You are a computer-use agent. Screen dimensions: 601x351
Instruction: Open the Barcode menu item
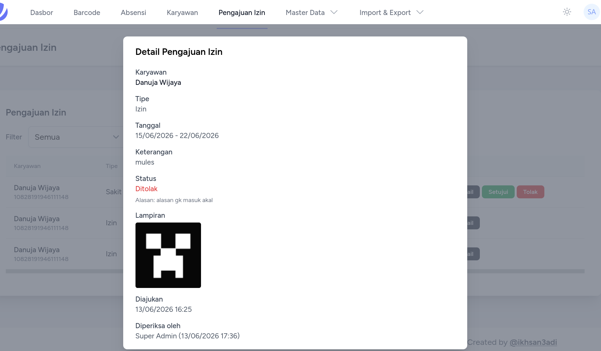tap(87, 13)
